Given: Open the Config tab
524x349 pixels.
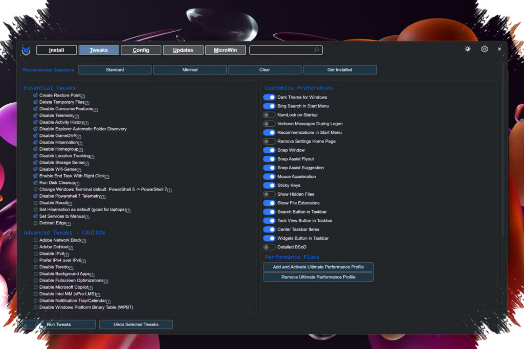Looking at the screenshot, I should [141, 50].
